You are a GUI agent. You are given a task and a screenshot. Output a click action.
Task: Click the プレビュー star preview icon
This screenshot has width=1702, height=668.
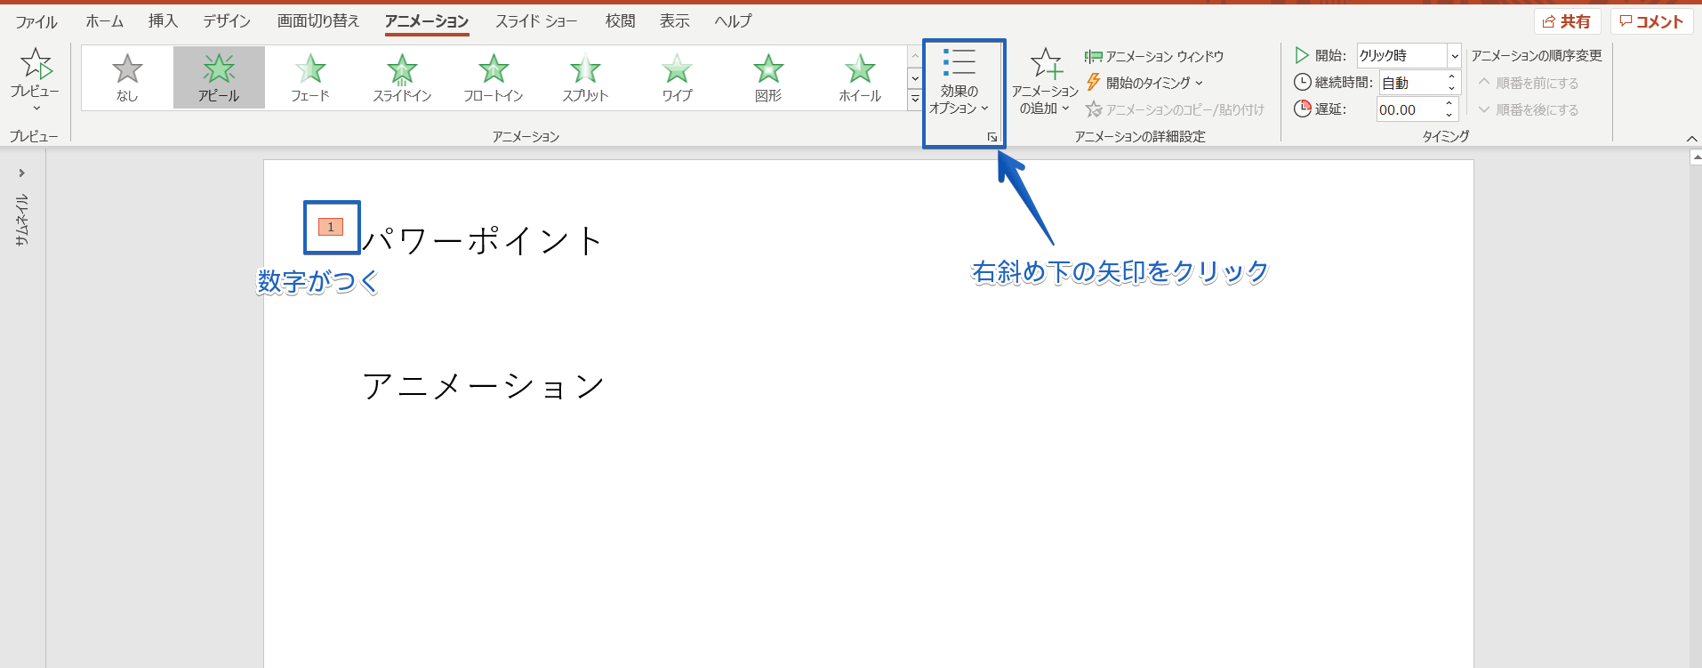tap(36, 63)
